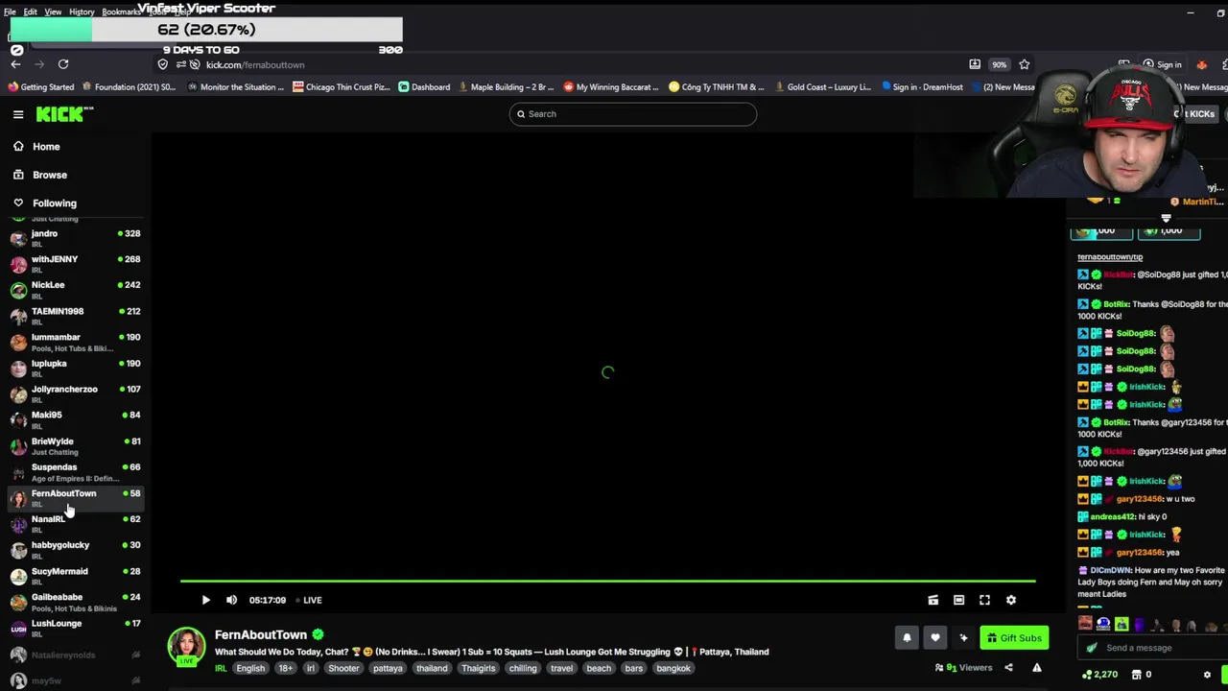Open browser View menu
Viewport: 1228px width, 691px height.
pos(53,12)
